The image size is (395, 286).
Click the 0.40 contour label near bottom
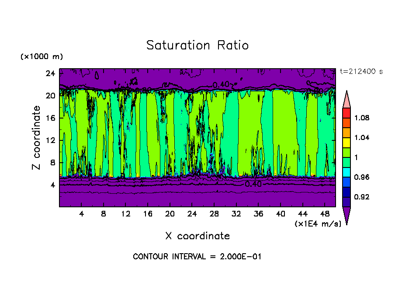(x=253, y=184)
